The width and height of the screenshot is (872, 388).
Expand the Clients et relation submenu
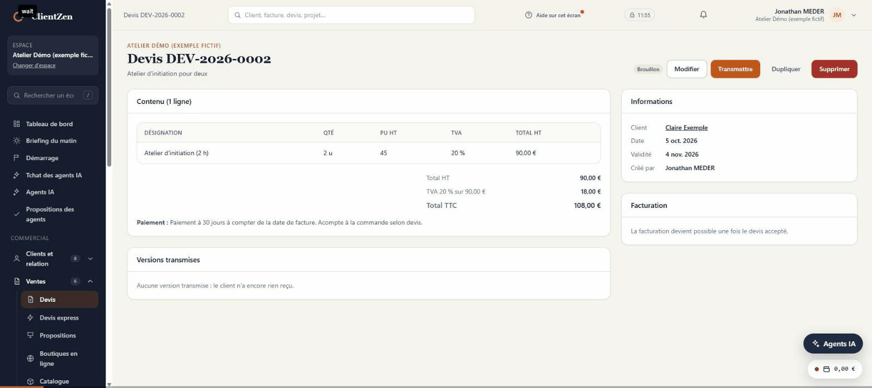(x=90, y=258)
